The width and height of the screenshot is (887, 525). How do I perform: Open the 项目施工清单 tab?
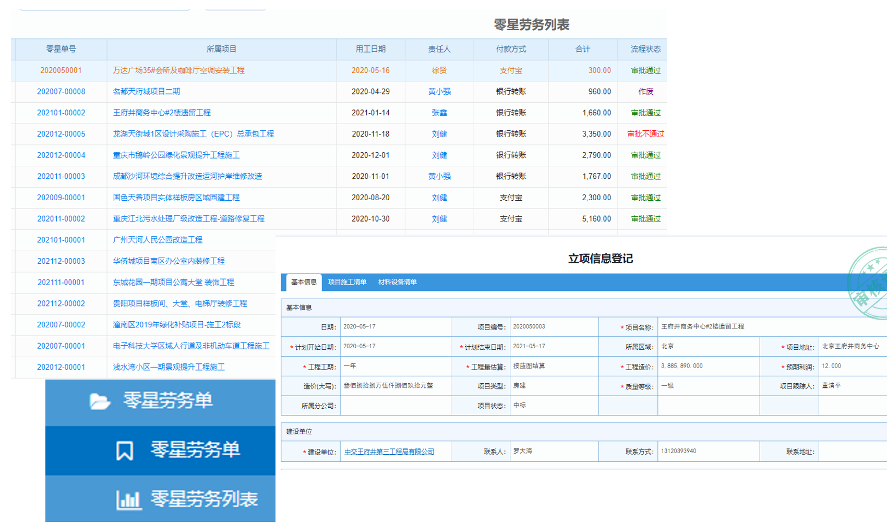[x=347, y=282]
